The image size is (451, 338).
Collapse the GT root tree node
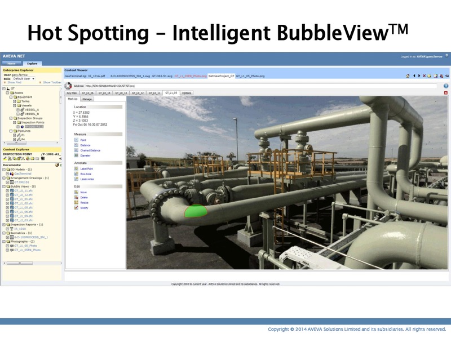click(4, 88)
